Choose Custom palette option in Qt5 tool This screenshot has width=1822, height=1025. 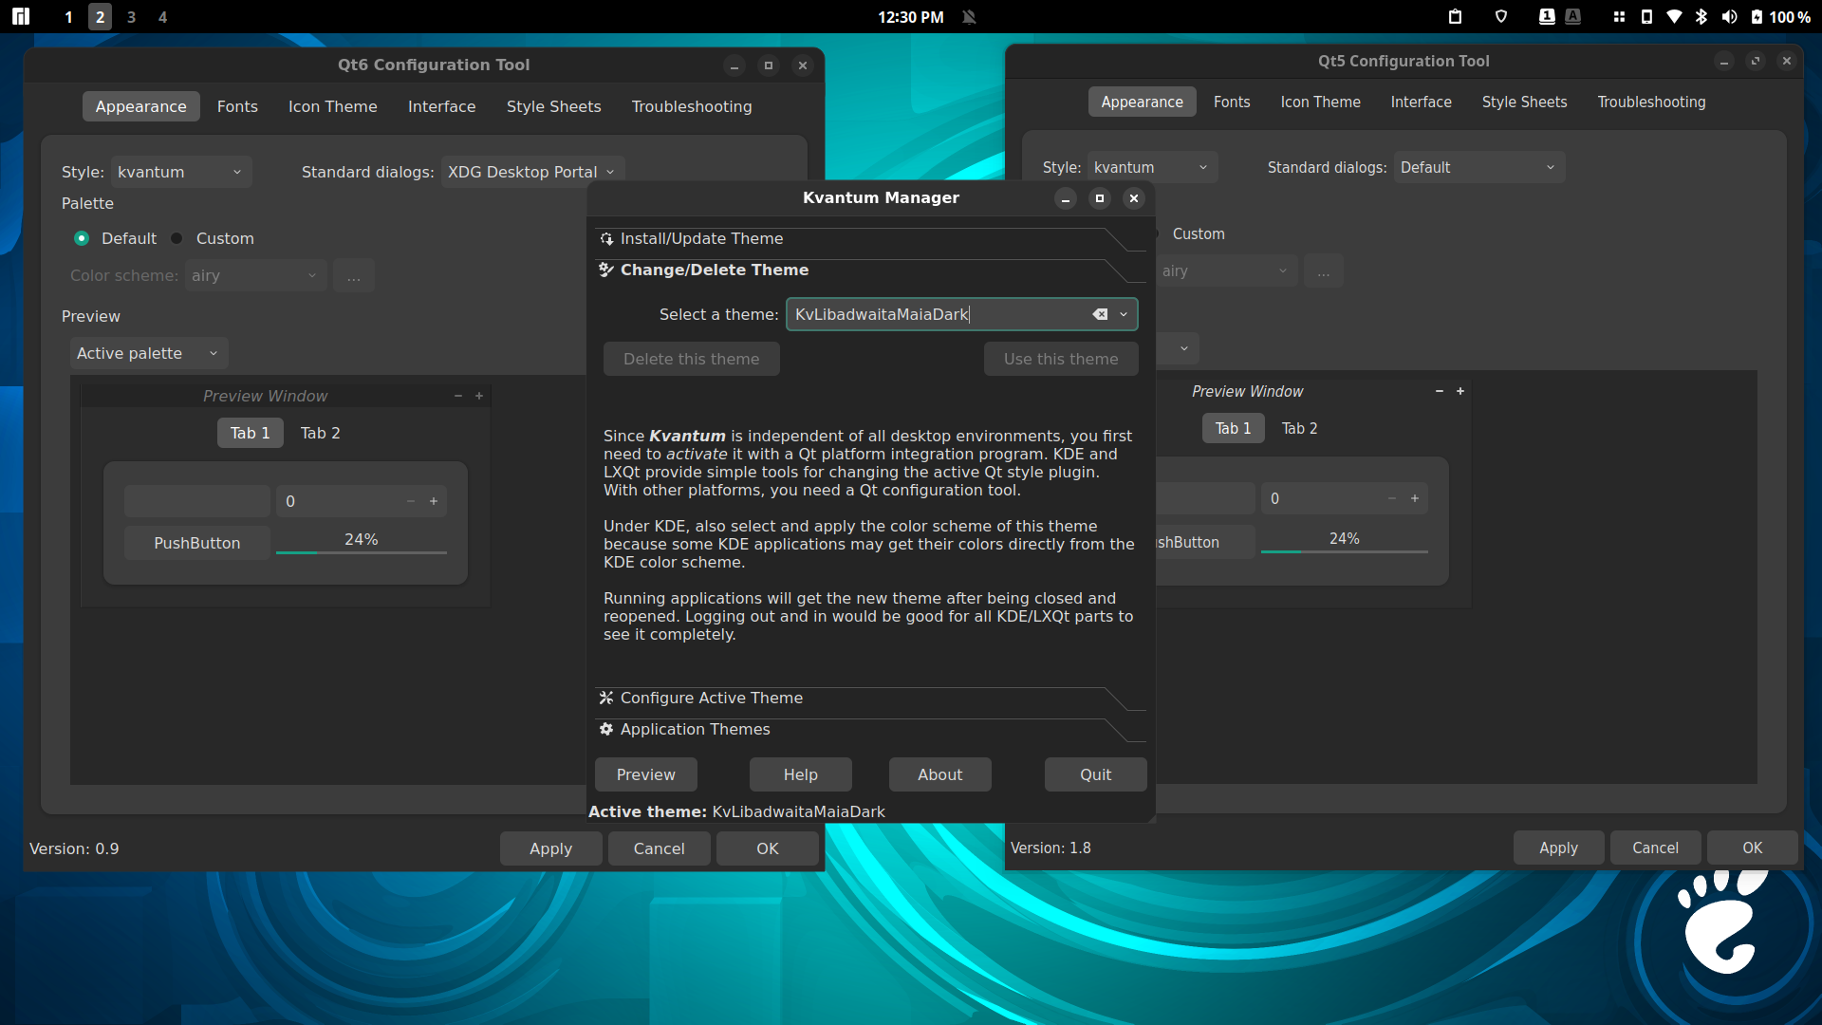pyautogui.click(x=1198, y=233)
